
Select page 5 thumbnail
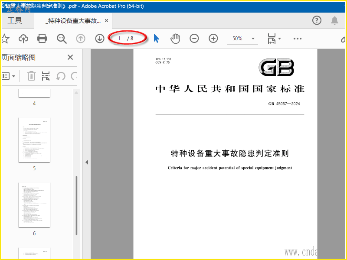pos(34,140)
